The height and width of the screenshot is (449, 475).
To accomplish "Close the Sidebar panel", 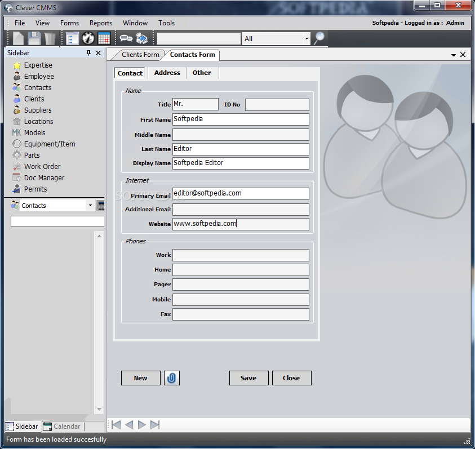I will (98, 53).
